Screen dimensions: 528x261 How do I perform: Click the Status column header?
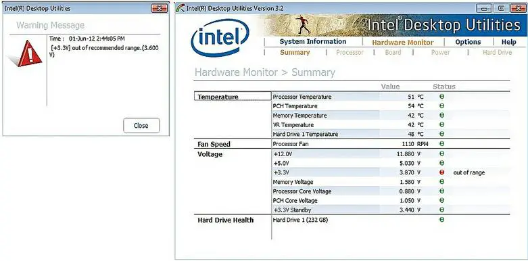click(443, 87)
